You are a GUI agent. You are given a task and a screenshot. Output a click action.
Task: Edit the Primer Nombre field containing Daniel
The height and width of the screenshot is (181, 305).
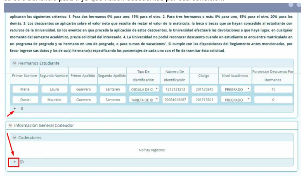point(25,100)
